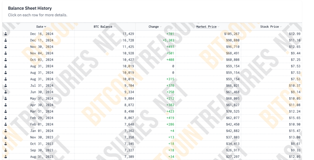The height and width of the screenshot is (160, 314).
Task: Sort the table by the Date column
Action: (x=41, y=27)
